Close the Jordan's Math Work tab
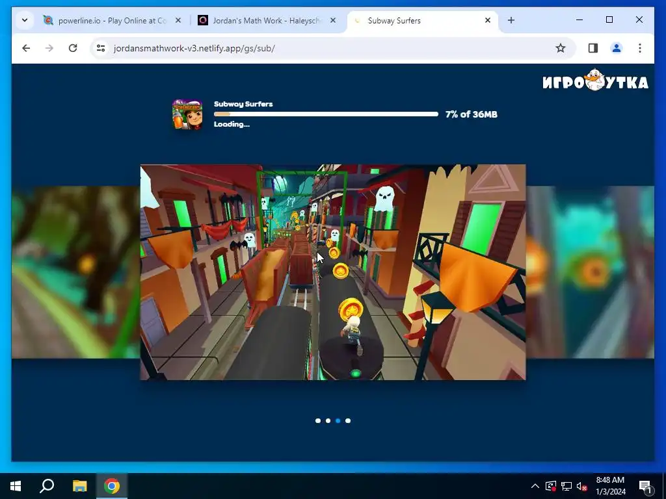 pyautogui.click(x=333, y=20)
